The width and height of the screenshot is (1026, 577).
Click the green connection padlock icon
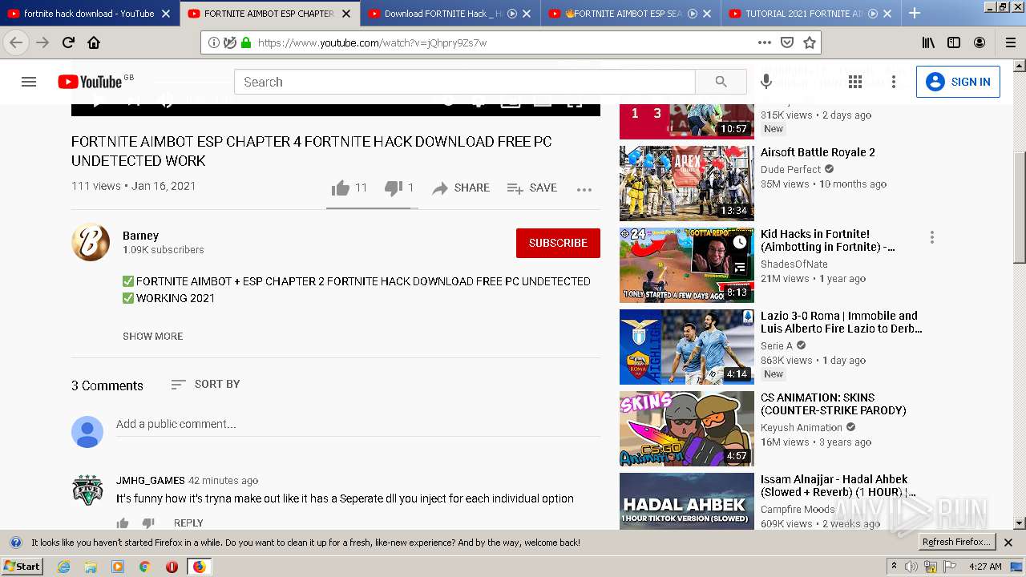click(x=246, y=42)
